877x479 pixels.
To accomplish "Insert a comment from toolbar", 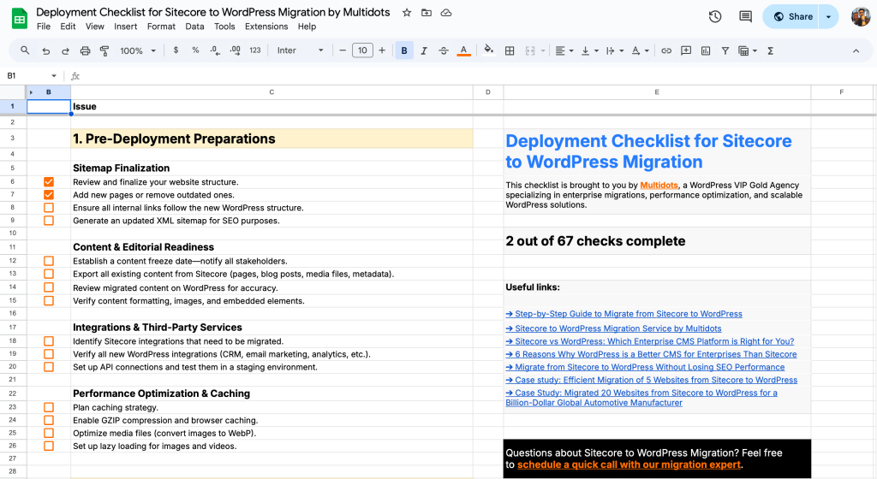I will [x=686, y=50].
